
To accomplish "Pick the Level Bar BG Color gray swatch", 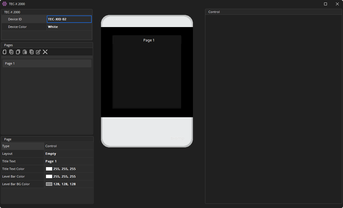I will coord(49,184).
